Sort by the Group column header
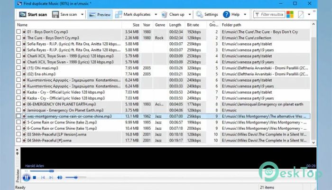The height and width of the screenshot is (190, 332). coord(213,25)
